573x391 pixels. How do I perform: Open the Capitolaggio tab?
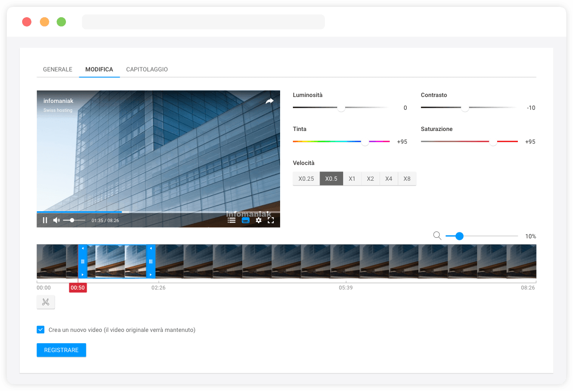coord(147,69)
